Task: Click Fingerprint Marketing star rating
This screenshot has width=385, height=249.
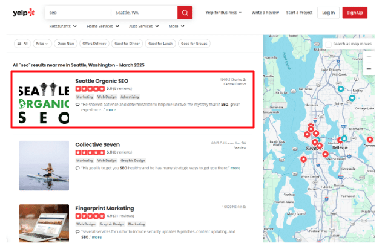Action: (90, 216)
